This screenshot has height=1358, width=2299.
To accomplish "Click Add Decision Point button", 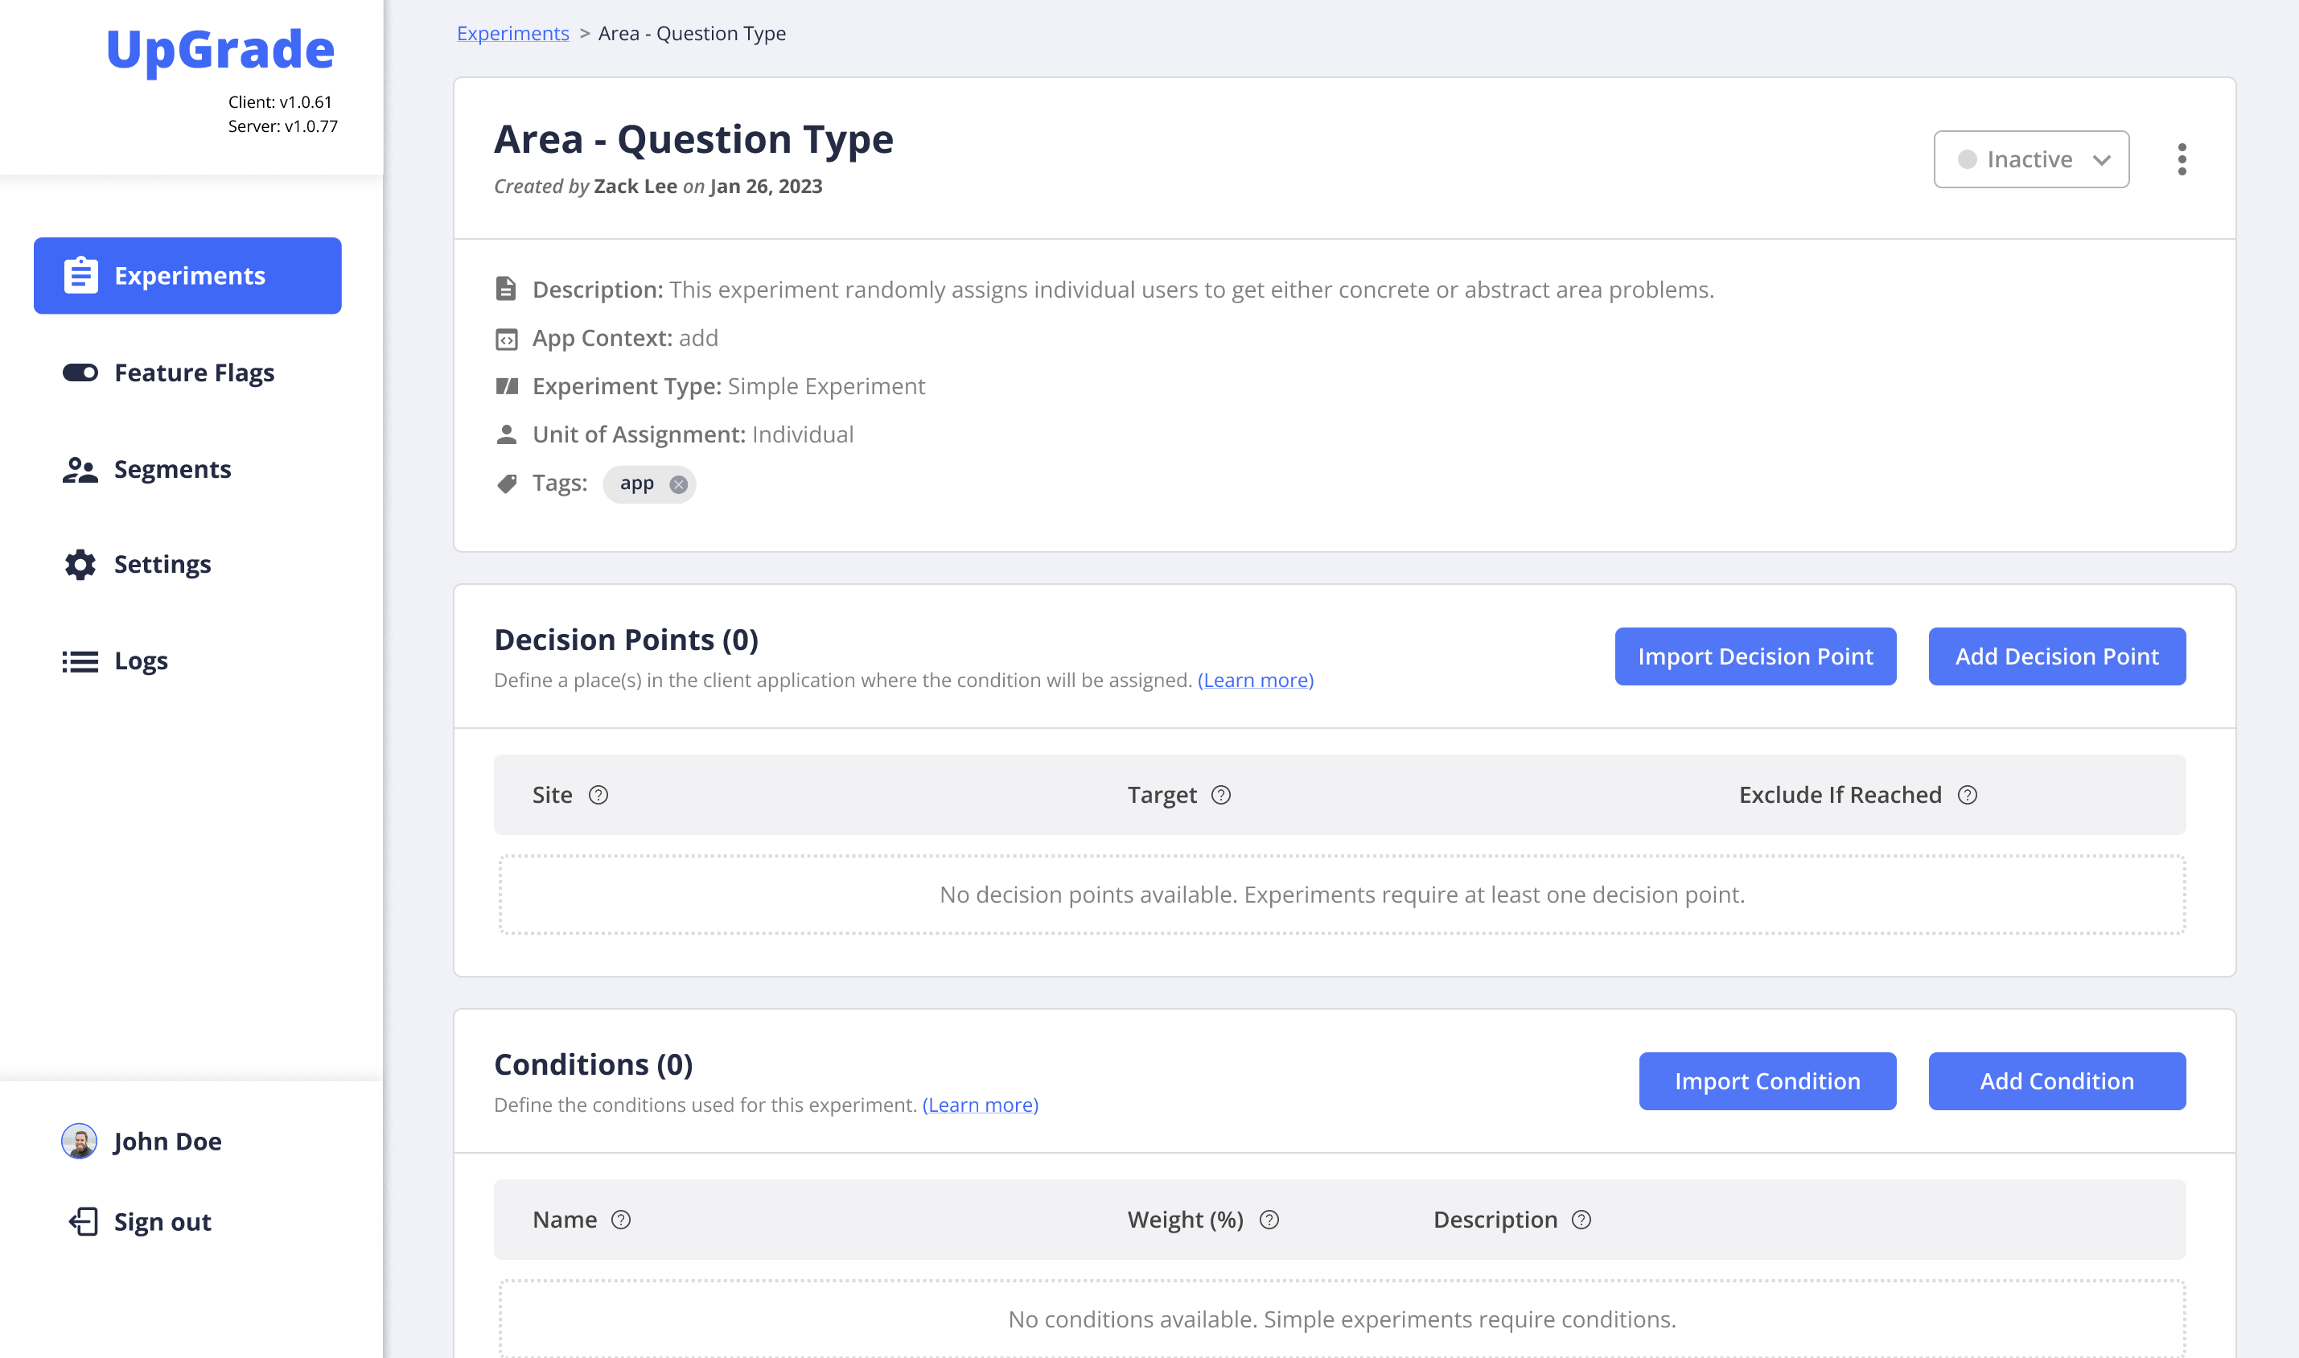I will pyautogui.click(x=2055, y=656).
